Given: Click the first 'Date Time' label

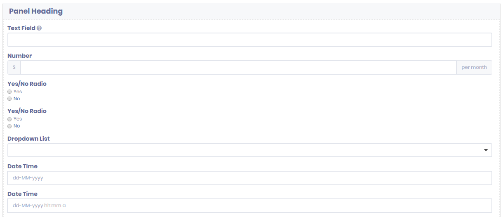Looking at the screenshot, I should pos(22,166).
